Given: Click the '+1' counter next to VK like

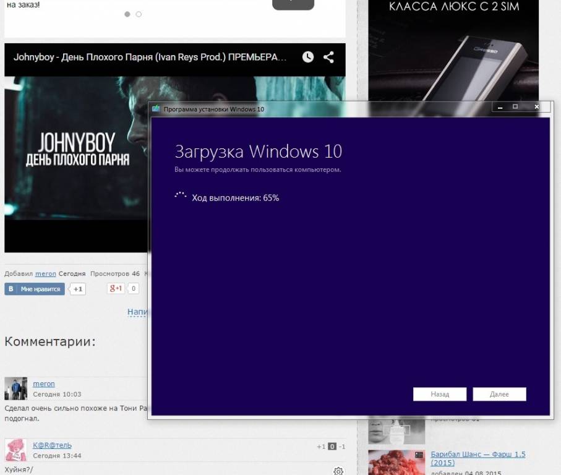Looking at the screenshot, I should (78, 289).
